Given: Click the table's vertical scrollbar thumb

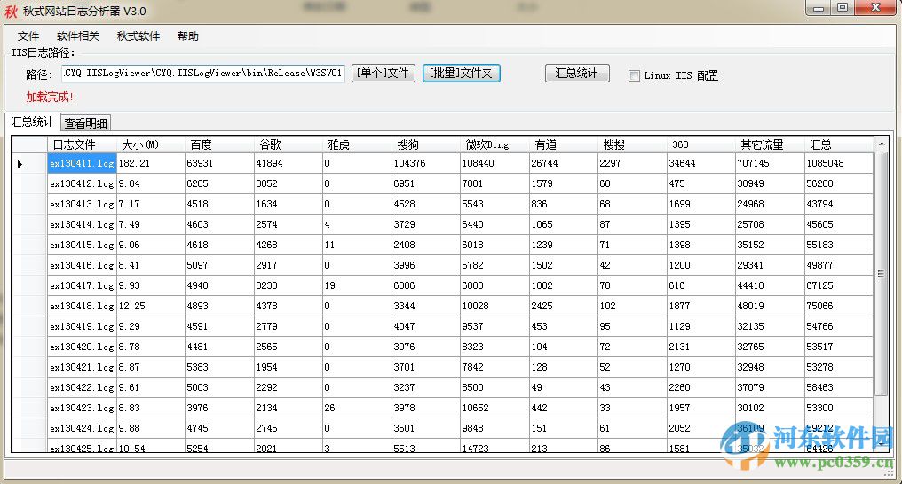Looking at the screenshot, I should point(881,274).
